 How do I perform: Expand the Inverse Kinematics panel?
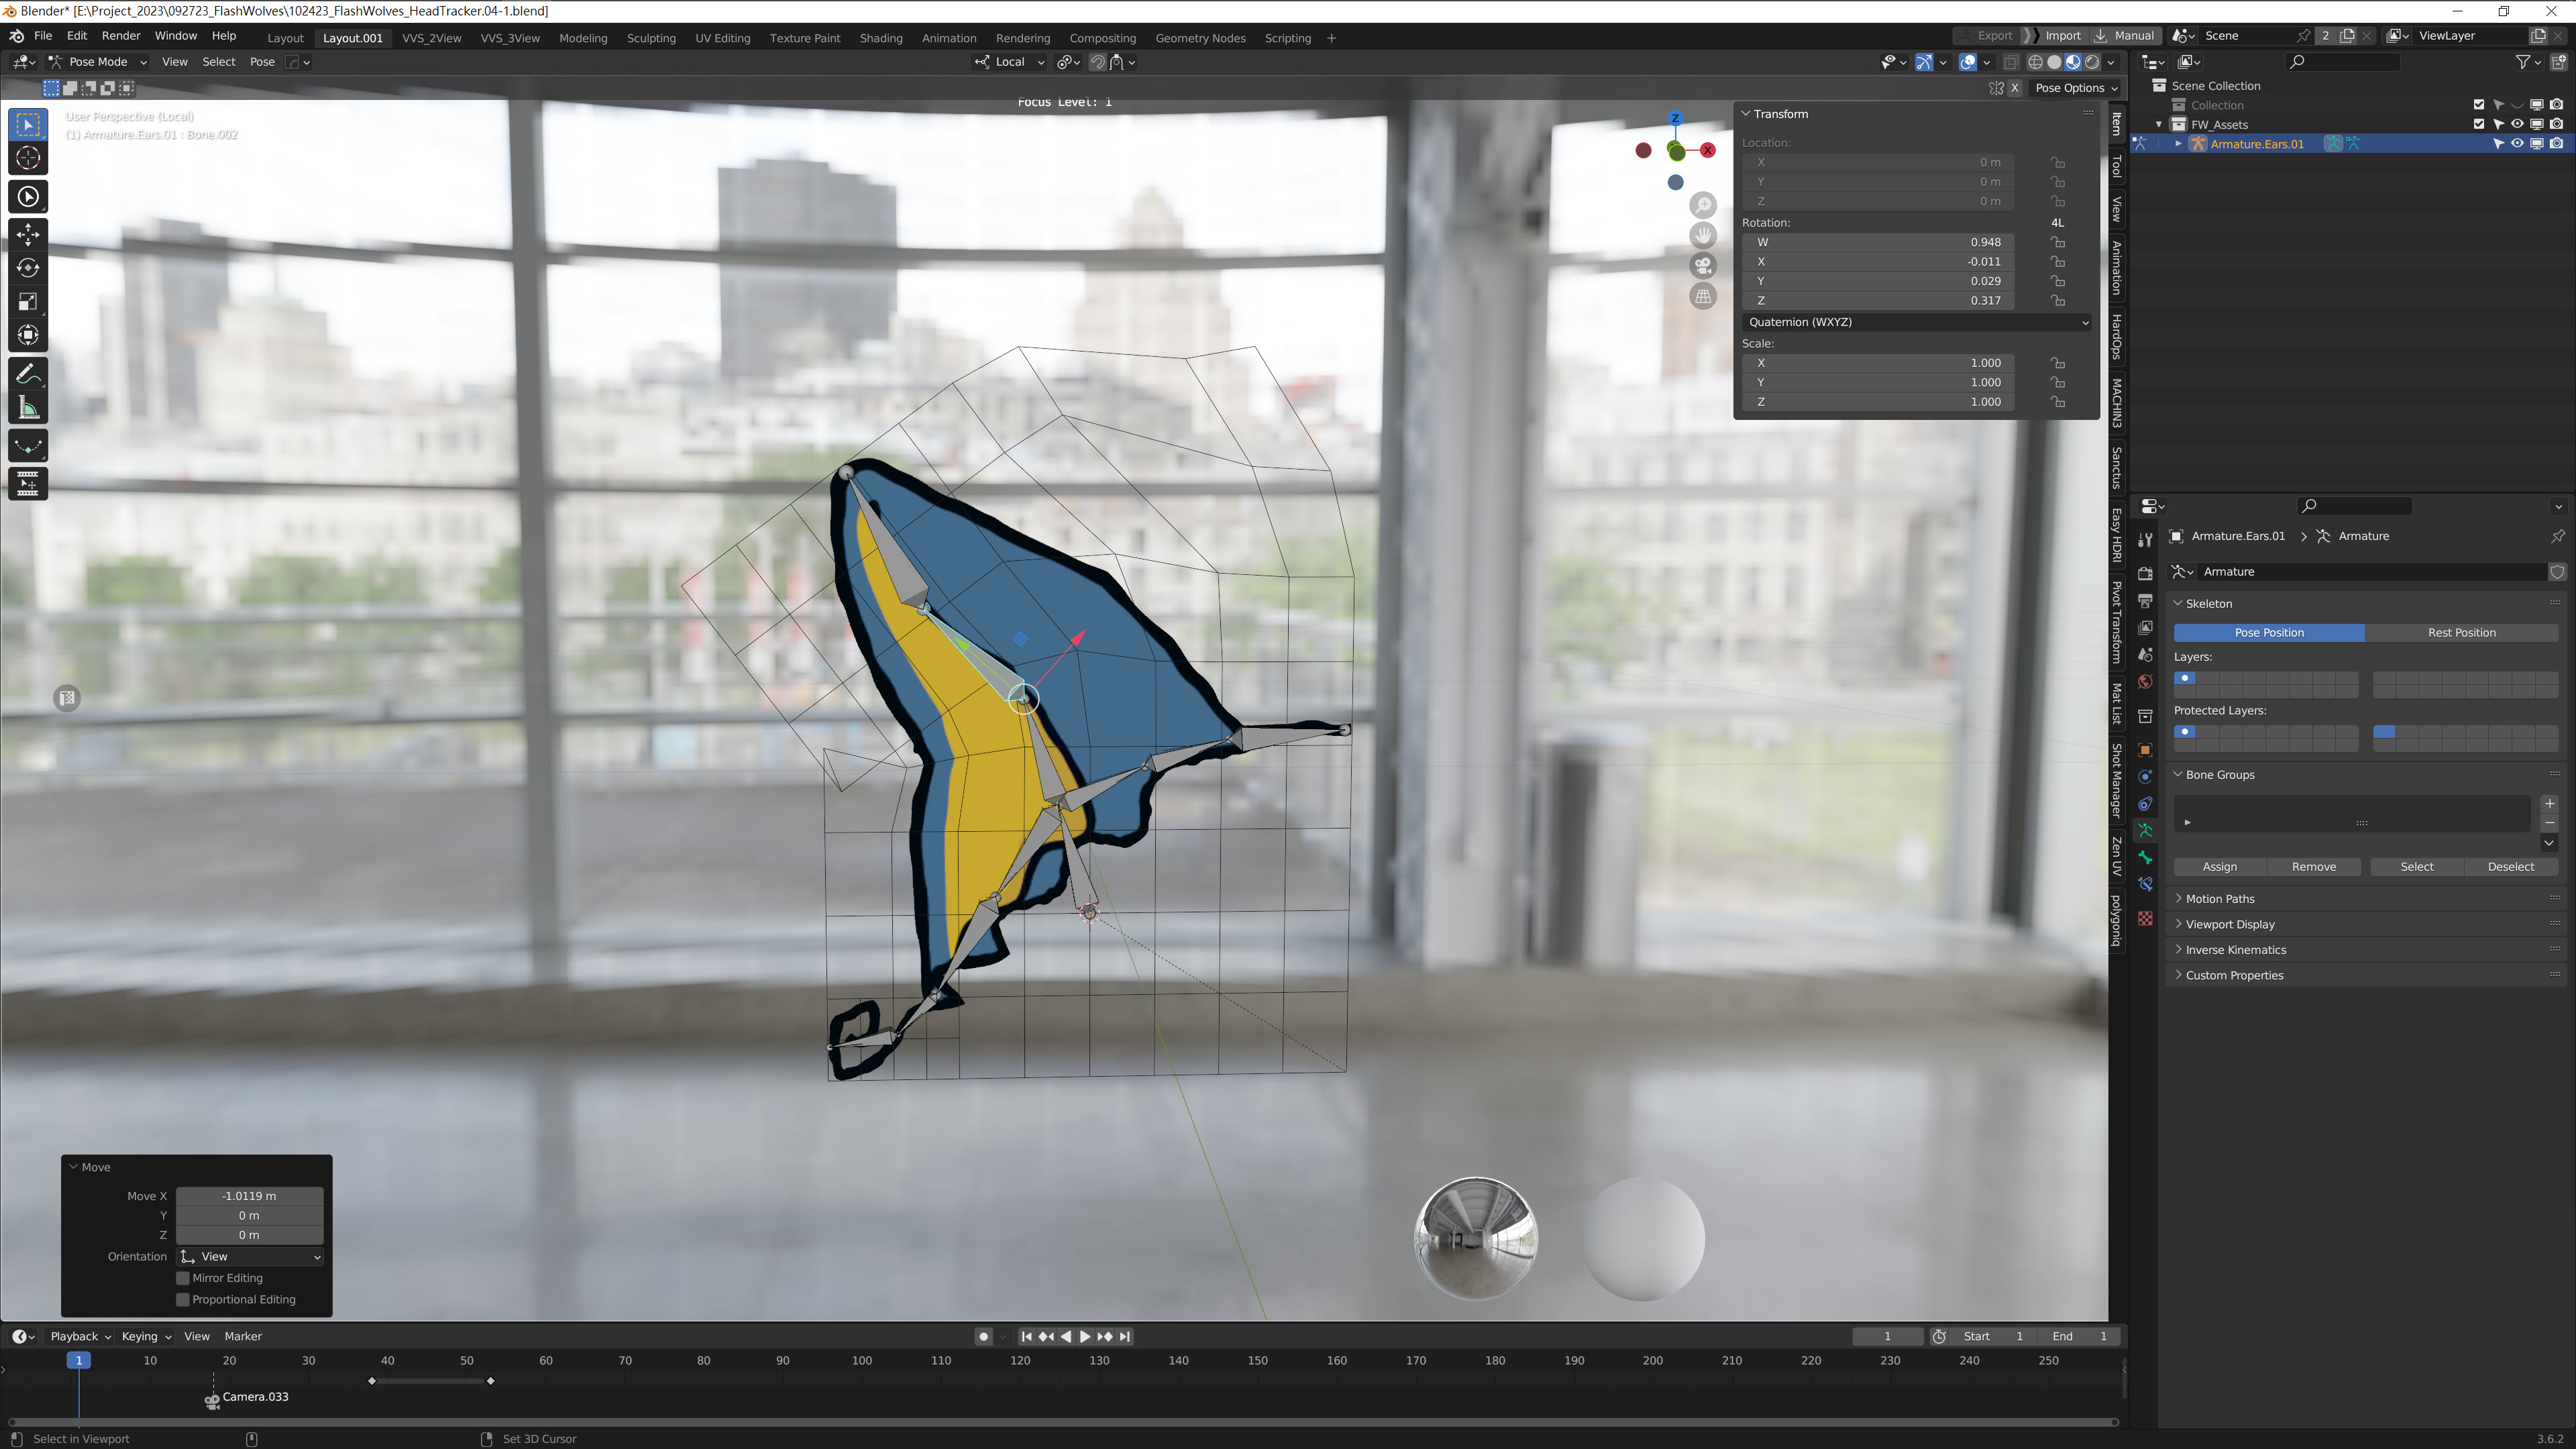click(x=2235, y=950)
